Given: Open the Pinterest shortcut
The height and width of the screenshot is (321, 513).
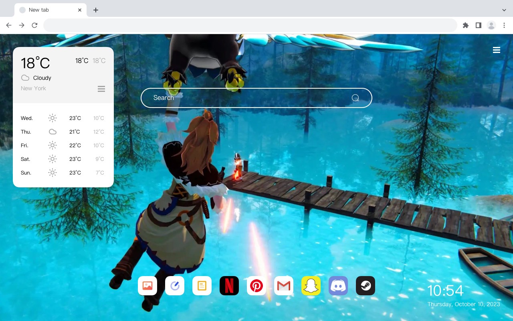Looking at the screenshot, I should click(x=256, y=286).
